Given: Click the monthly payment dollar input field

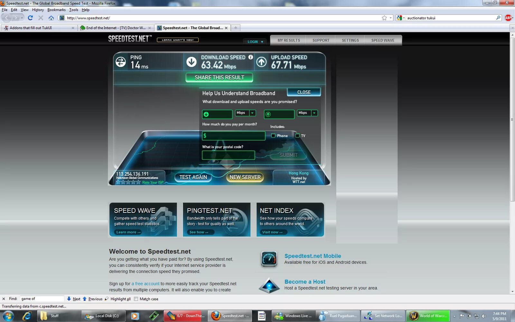Looking at the screenshot, I should click(234, 136).
